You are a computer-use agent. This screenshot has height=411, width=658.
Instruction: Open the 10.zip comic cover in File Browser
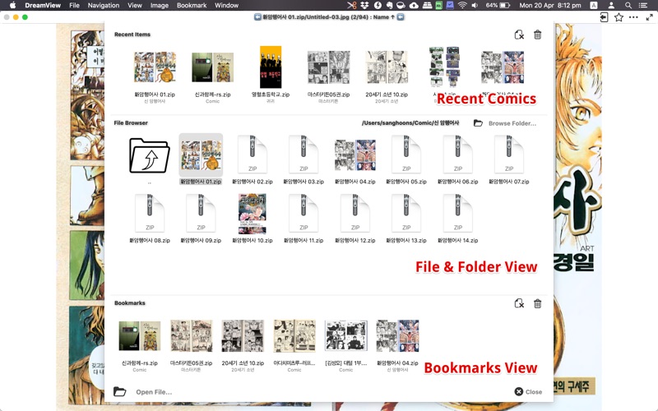tap(253, 214)
